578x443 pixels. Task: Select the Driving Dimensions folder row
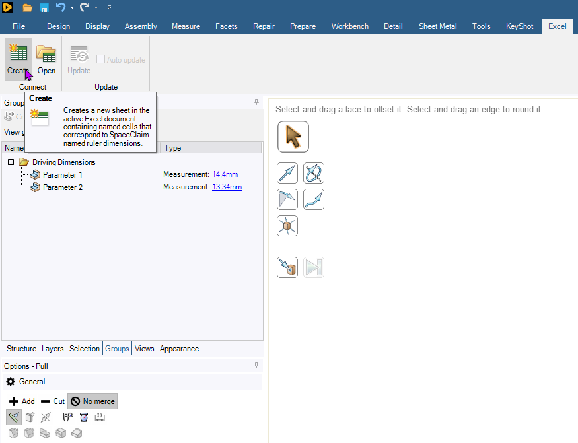click(64, 162)
